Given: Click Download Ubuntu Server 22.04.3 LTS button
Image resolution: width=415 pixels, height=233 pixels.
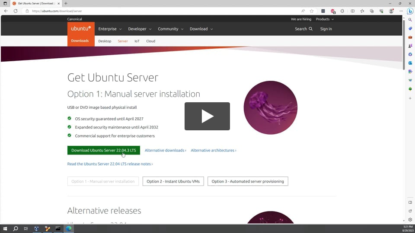Looking at the screenshot, I should pyautogui.click(x=104, y=150).
